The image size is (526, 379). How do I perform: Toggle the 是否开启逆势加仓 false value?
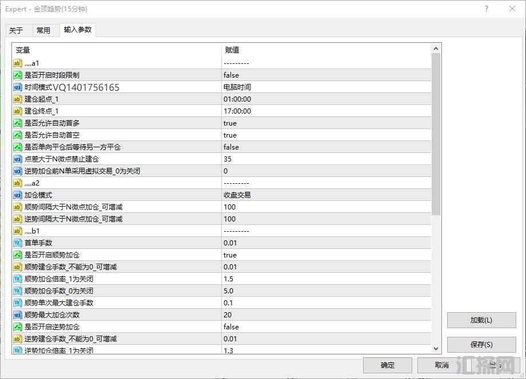click(x=326, y=327)
